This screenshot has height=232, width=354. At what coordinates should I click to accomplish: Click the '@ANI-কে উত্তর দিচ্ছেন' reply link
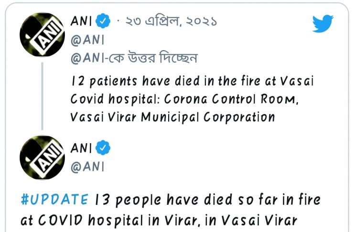point(134,59)
